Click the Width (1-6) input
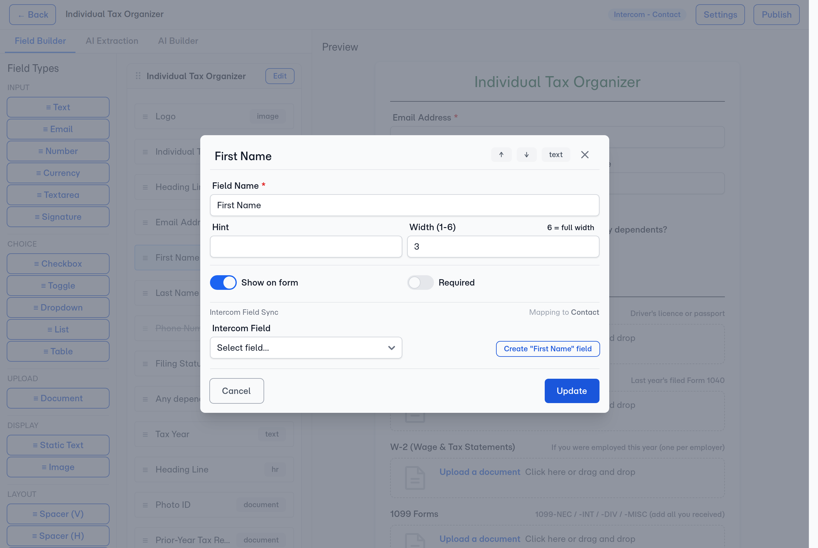Image resolution: width=818 pixels, height=548 pixels. tap(503, 247)
